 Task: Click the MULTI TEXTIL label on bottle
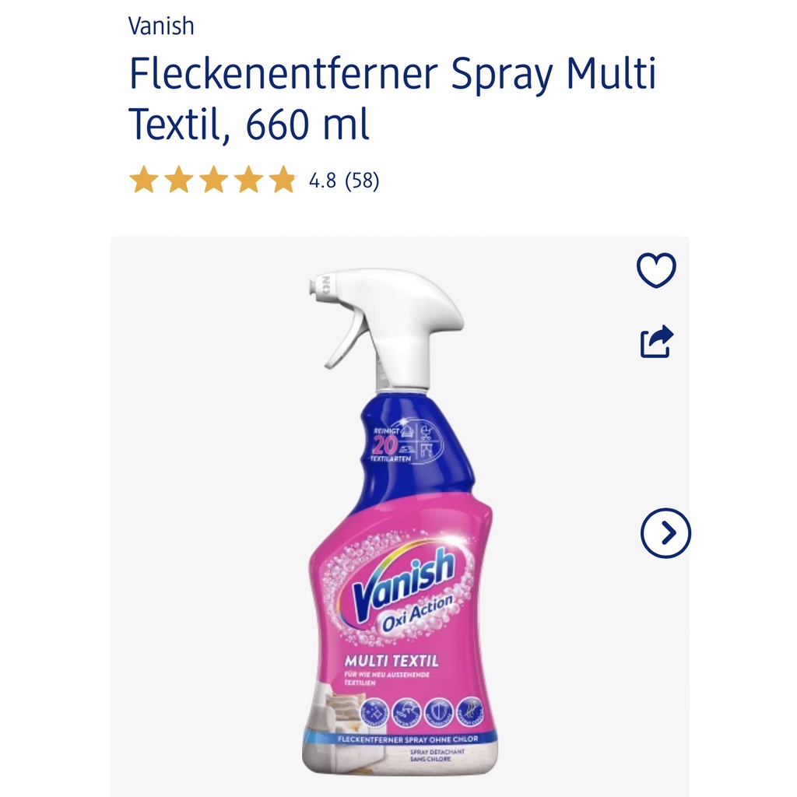(391, 661)
